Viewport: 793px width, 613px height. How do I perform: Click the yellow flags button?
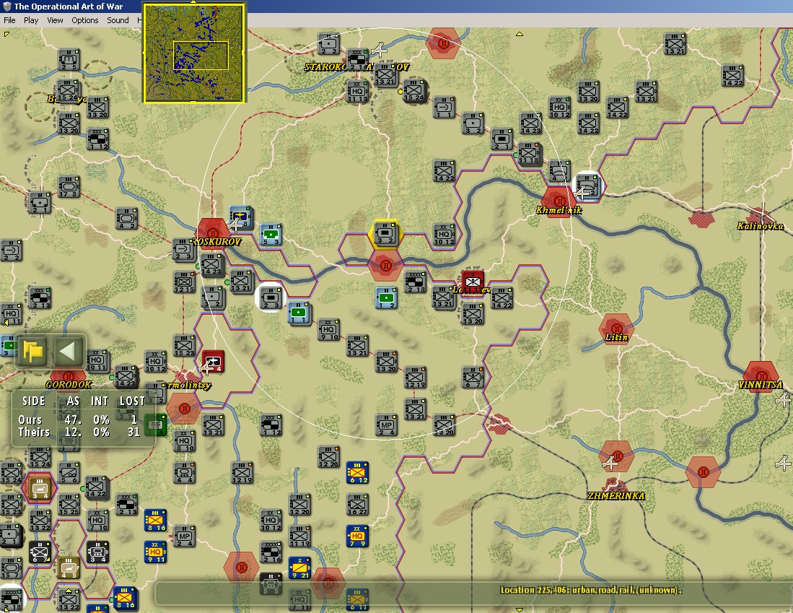pyautogui.click(x=33, y=351)
